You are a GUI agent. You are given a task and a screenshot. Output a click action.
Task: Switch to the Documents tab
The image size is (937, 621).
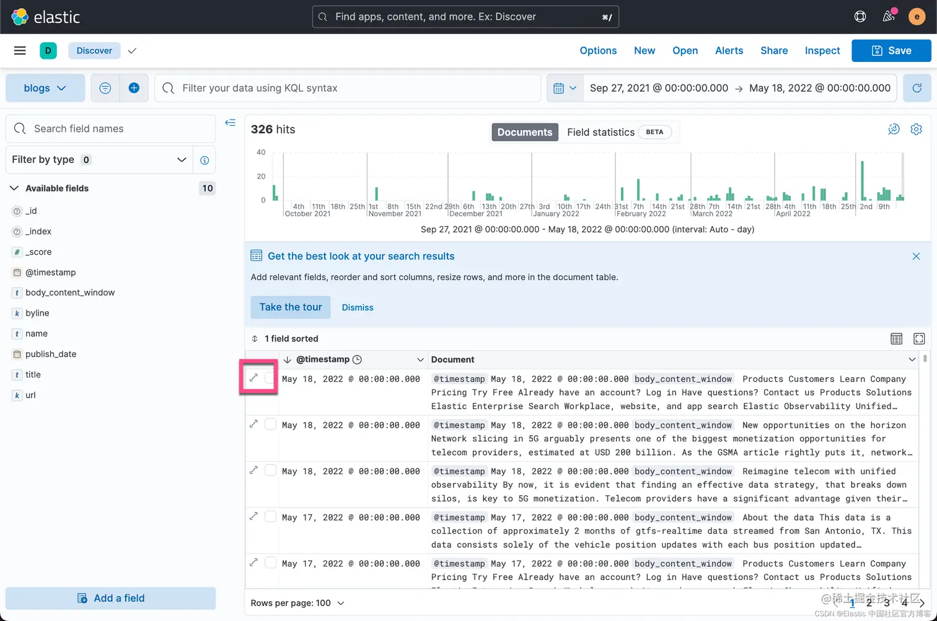[x=524, y=132]
